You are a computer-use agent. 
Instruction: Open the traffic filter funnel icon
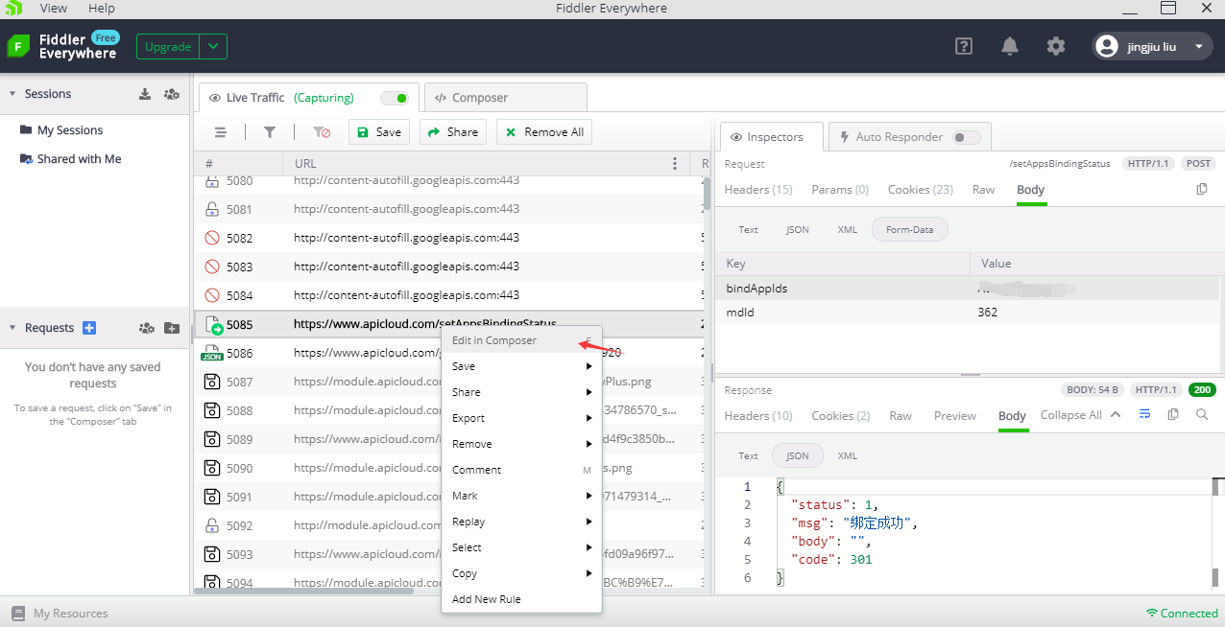pyautogui.click(x=270, y=132)
